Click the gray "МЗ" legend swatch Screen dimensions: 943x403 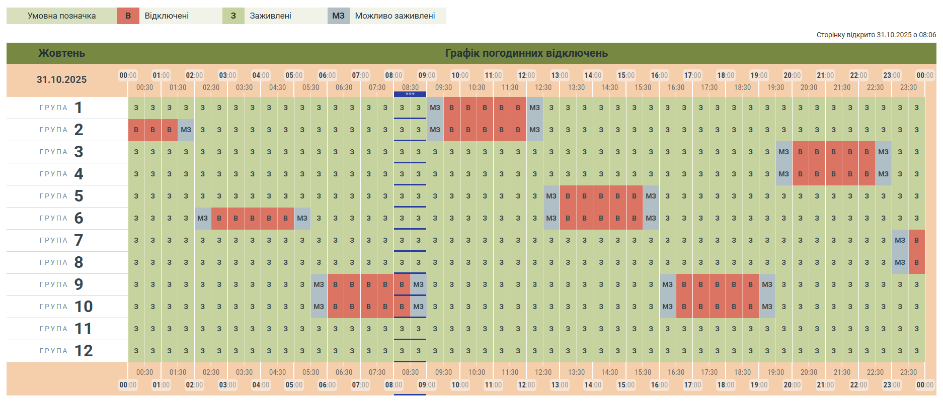(338, 16)
